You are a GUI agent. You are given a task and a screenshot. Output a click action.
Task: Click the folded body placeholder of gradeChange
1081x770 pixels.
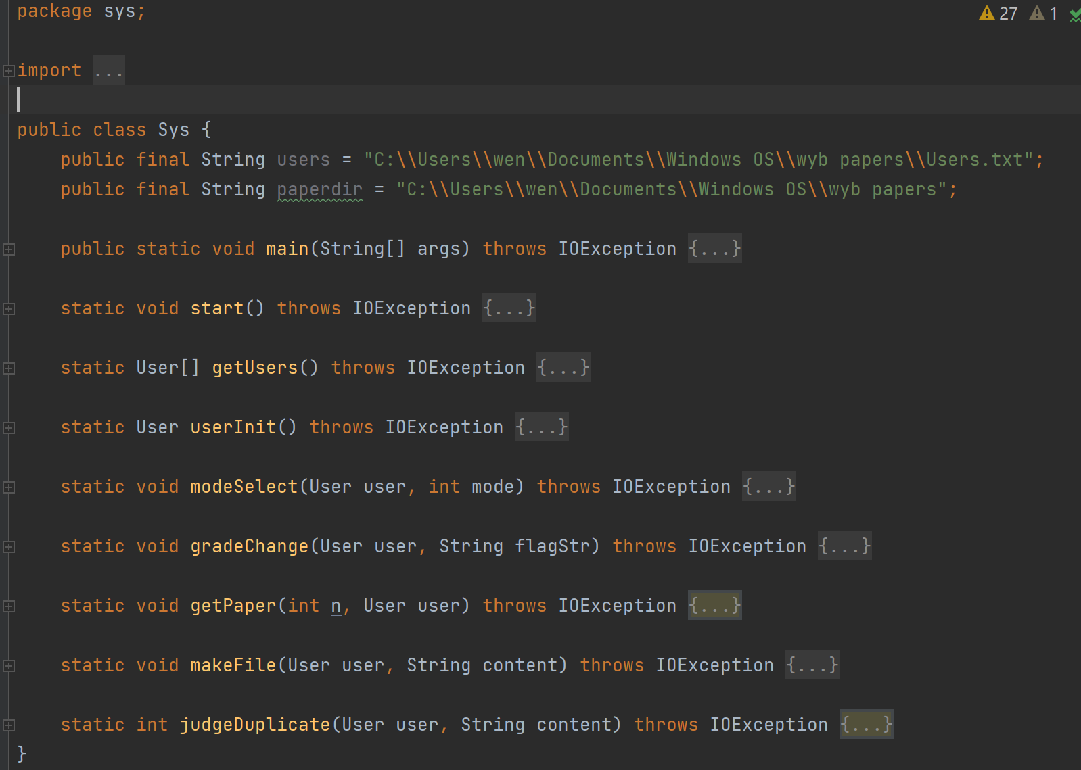845,546
